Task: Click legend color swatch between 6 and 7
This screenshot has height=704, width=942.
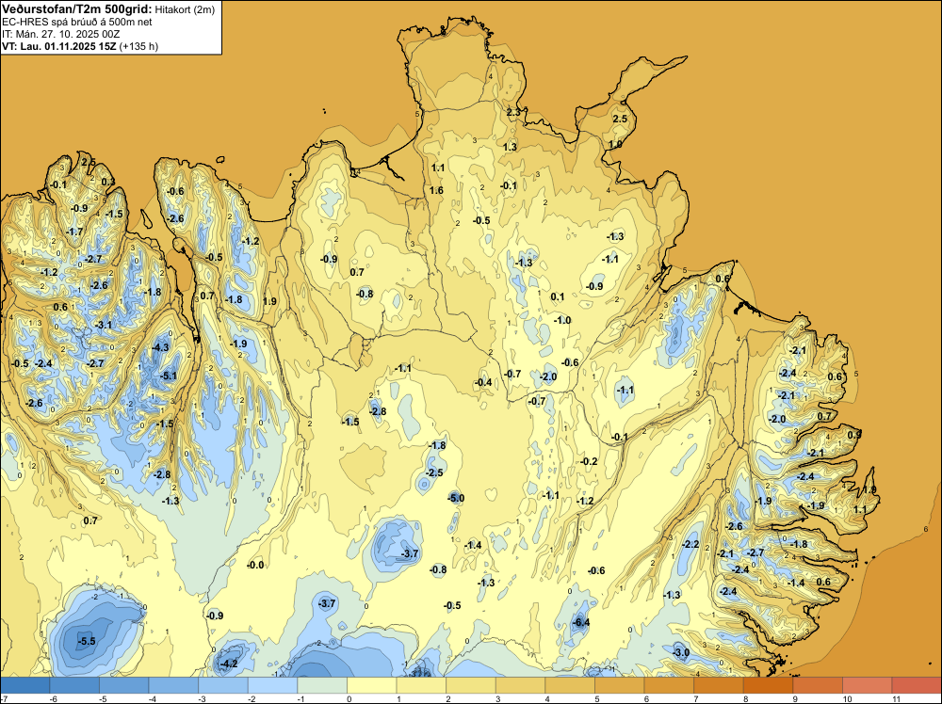Action: click(669, 685)
